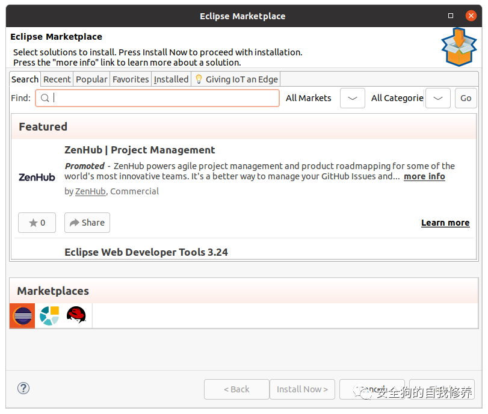Viewport: 488px width, 414px height.
Task: Maximize the Eclipse Marketplace window
Action: [450, 16]
